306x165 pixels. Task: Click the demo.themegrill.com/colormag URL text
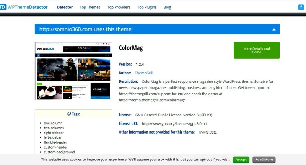pyautogui.click(x=152, y=100)
